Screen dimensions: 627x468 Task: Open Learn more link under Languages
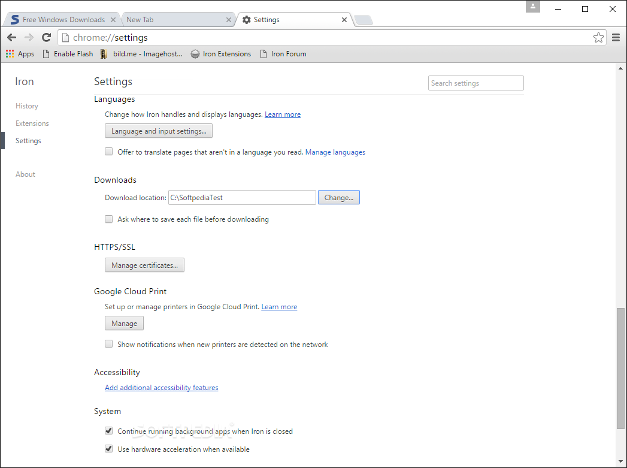pyautogui.click(x=283, y=114)
